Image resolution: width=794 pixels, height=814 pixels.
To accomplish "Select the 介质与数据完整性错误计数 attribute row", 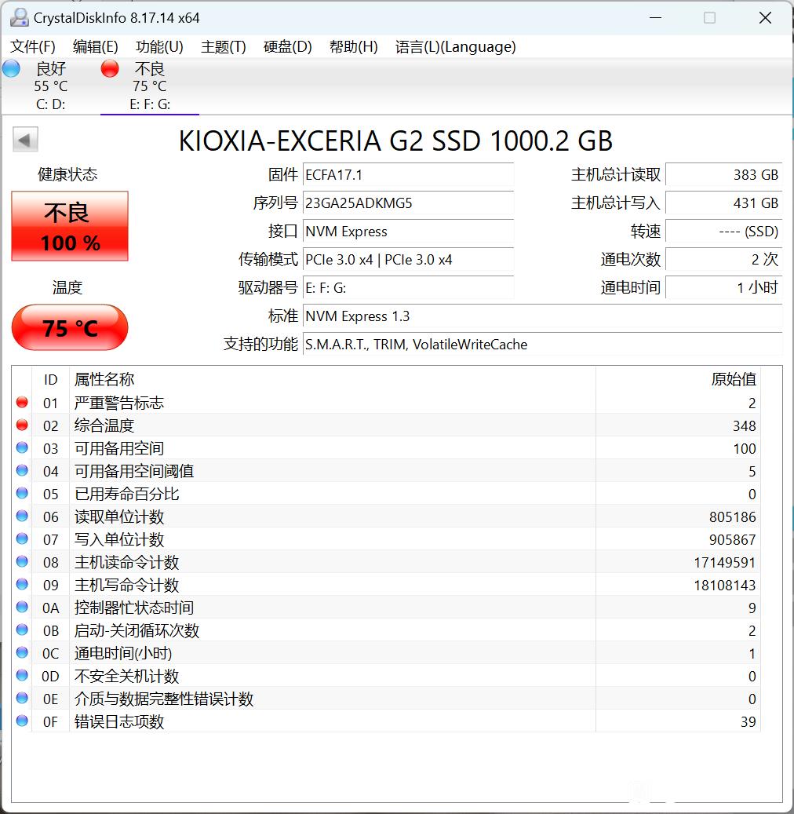I will pos(386,698).
